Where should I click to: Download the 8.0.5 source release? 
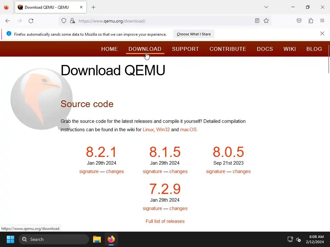tap(228, 152)
